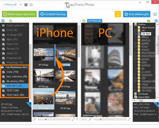Expand the CTP TEST folder node

click(x=135, y=34)
